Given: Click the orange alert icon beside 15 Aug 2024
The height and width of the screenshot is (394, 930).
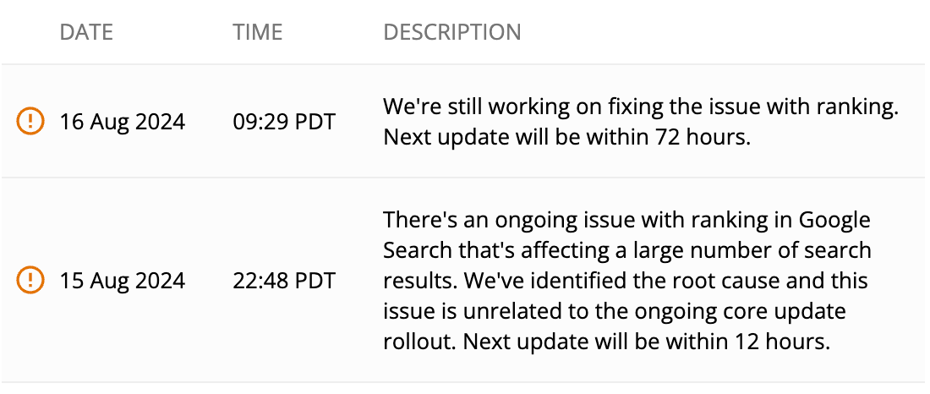Looking at the screenshot, I should (30, 279).
